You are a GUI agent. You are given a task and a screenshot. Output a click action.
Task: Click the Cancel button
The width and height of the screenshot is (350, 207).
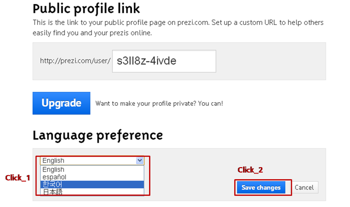click(x=304, y=188)
